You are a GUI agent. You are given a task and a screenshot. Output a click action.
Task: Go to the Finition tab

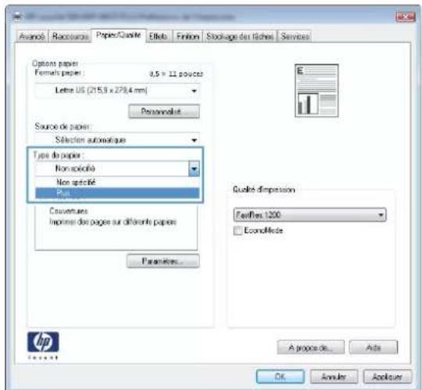tap(188, 36)
